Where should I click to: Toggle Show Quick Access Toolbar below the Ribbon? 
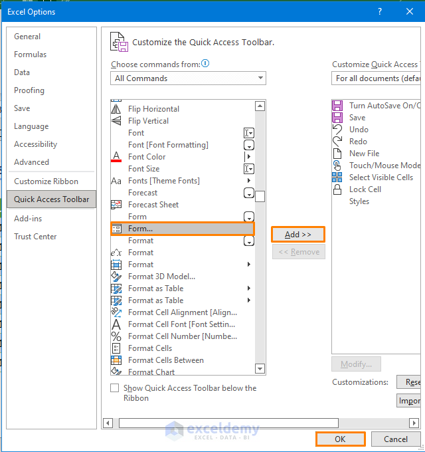pos(115,388)
